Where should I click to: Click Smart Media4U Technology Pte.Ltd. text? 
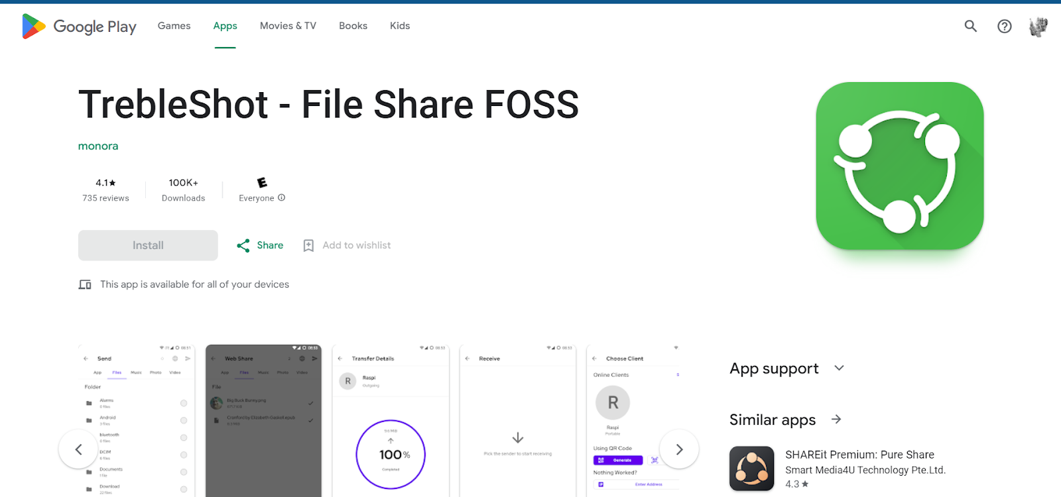point(865,470)
